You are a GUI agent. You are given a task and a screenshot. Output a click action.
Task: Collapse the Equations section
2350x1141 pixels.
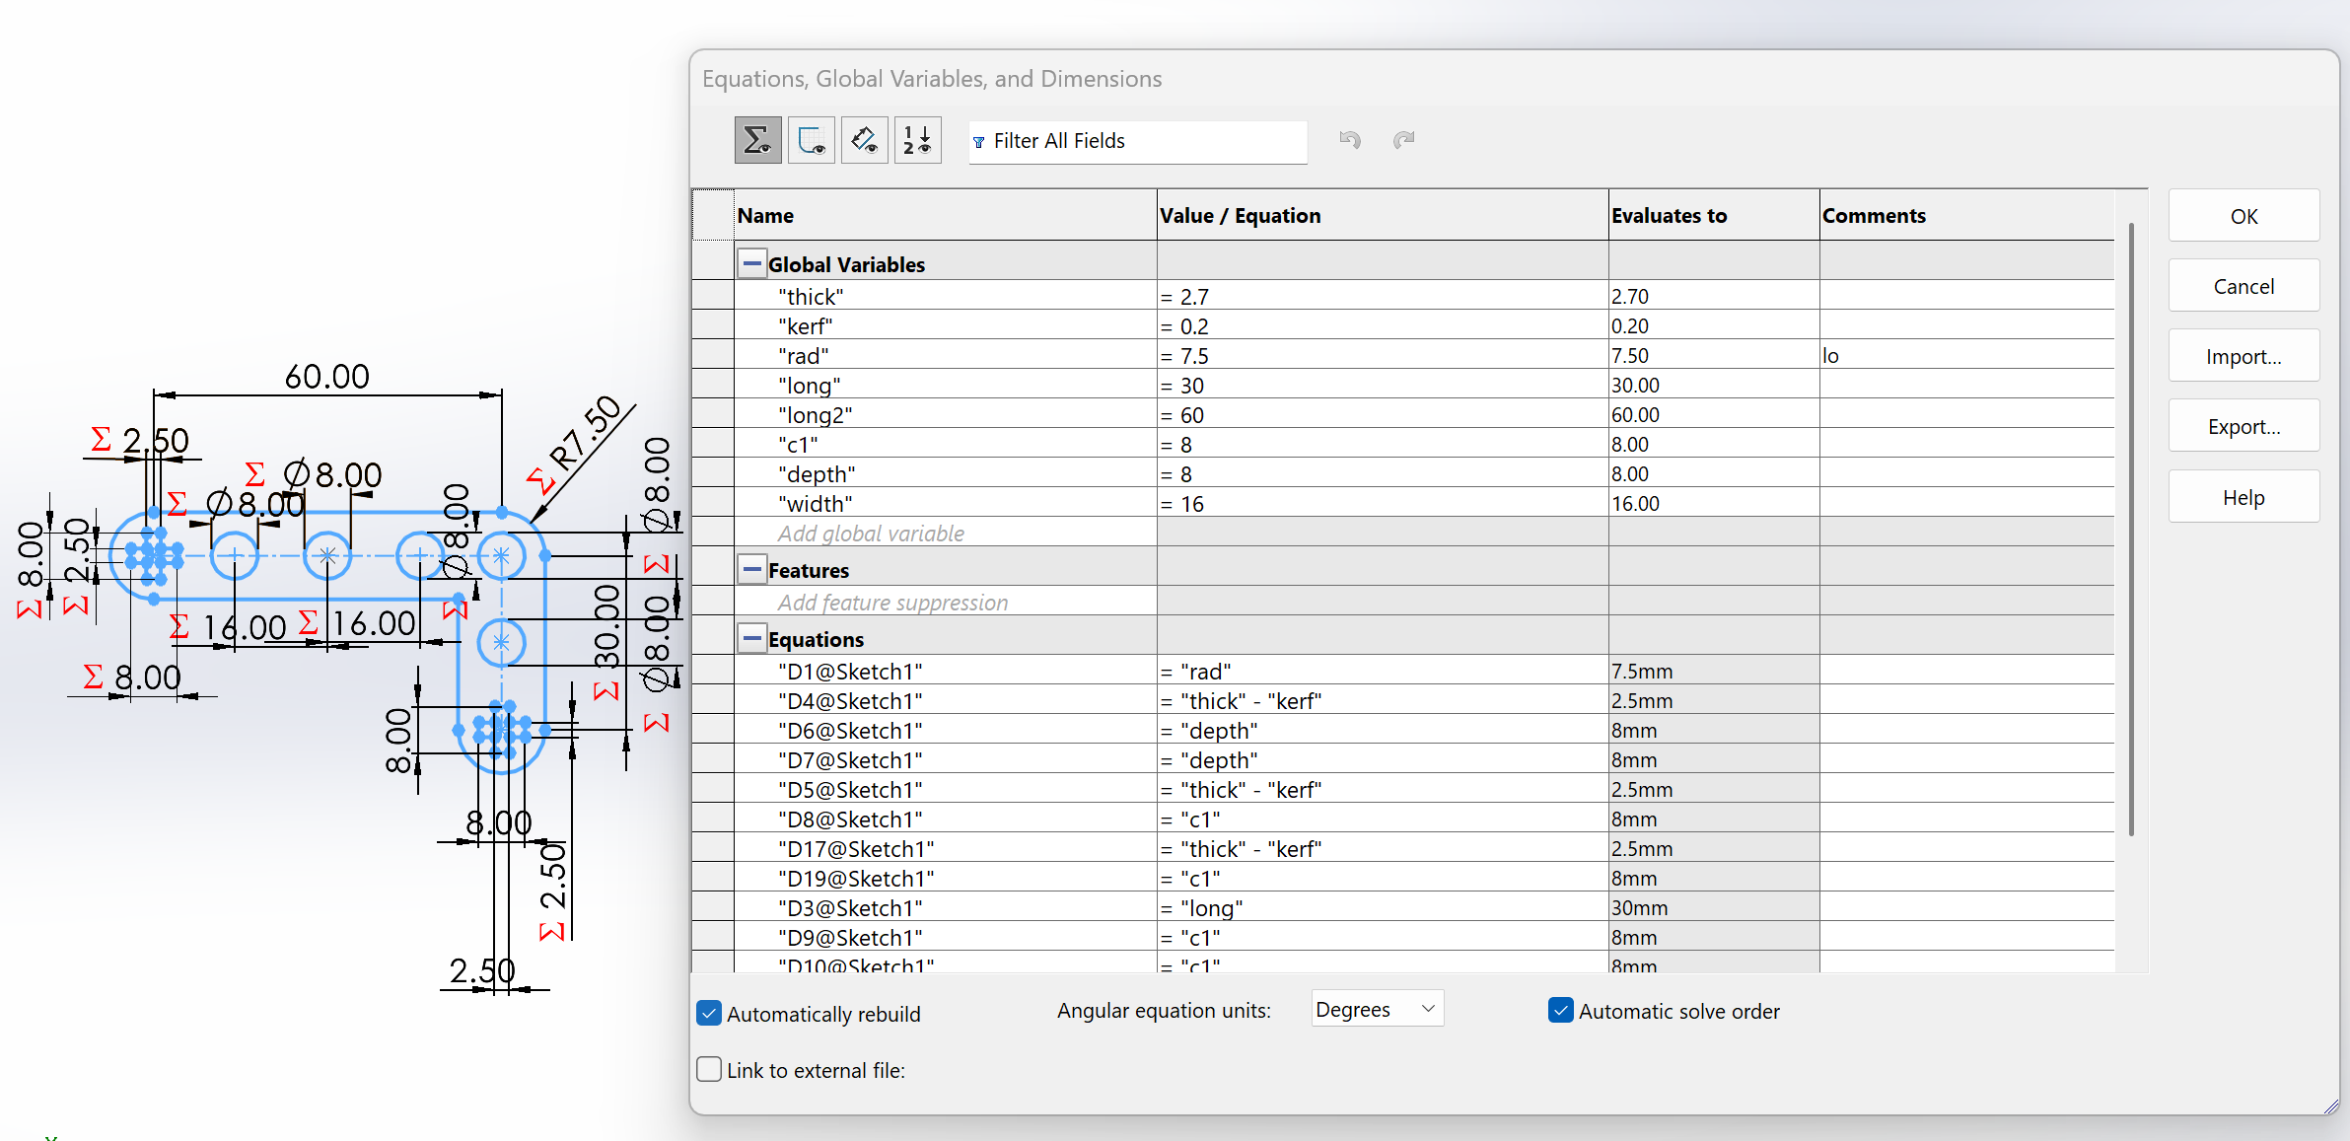point(752,639)
